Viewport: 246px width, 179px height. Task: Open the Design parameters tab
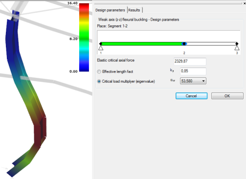pyautogui.click(x=110, y=10)
